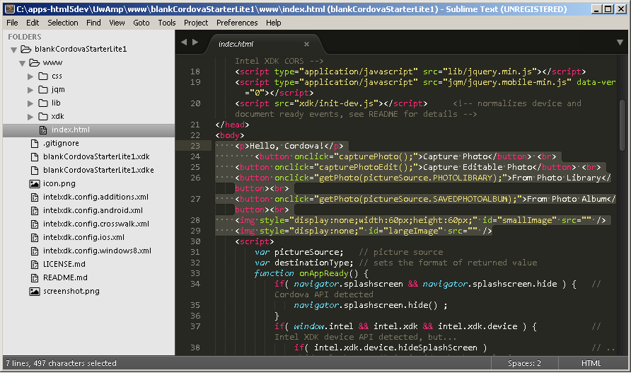Open icon.png from the sidebar
This screenshot has height=373, width=631.
click(59, 184)
